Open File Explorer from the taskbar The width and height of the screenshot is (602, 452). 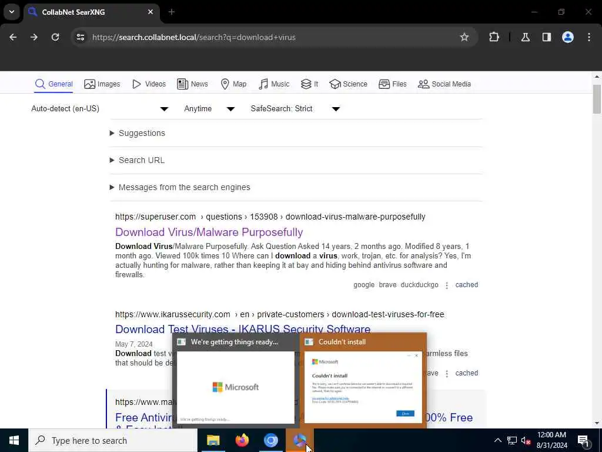point(213,440)
